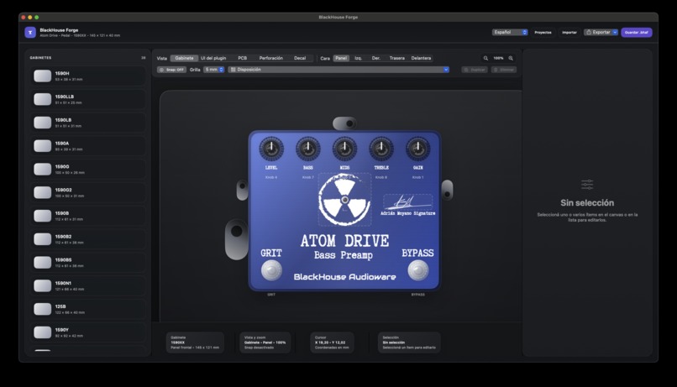677x387 pixels.
Task: Switch to the Gabinete view tab
Action: coord(184,58)
